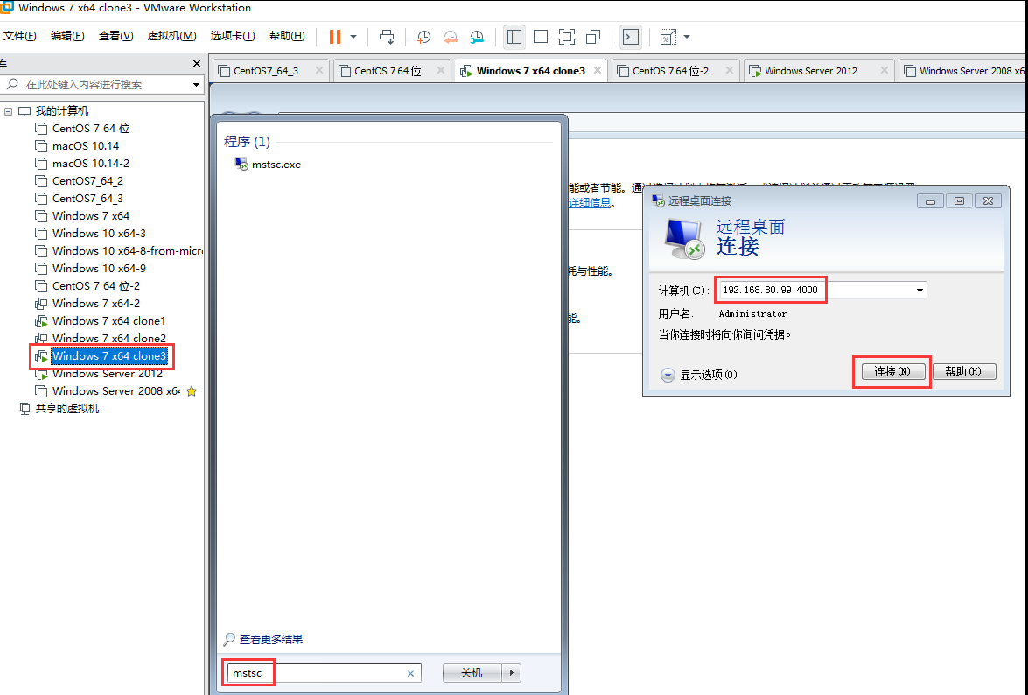
Task: Minimize the 远程桌面连接 dialog
Action: click(930, 201)
